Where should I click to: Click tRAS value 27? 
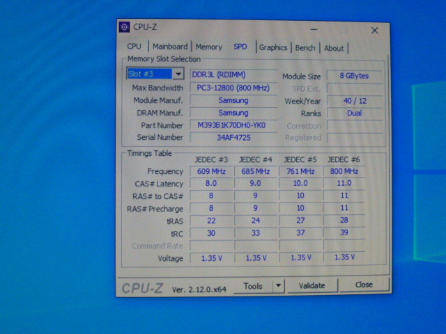click(x=300, y=220)
